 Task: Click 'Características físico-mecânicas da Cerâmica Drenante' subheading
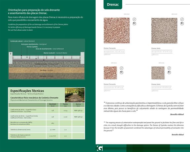pos(34,98)
